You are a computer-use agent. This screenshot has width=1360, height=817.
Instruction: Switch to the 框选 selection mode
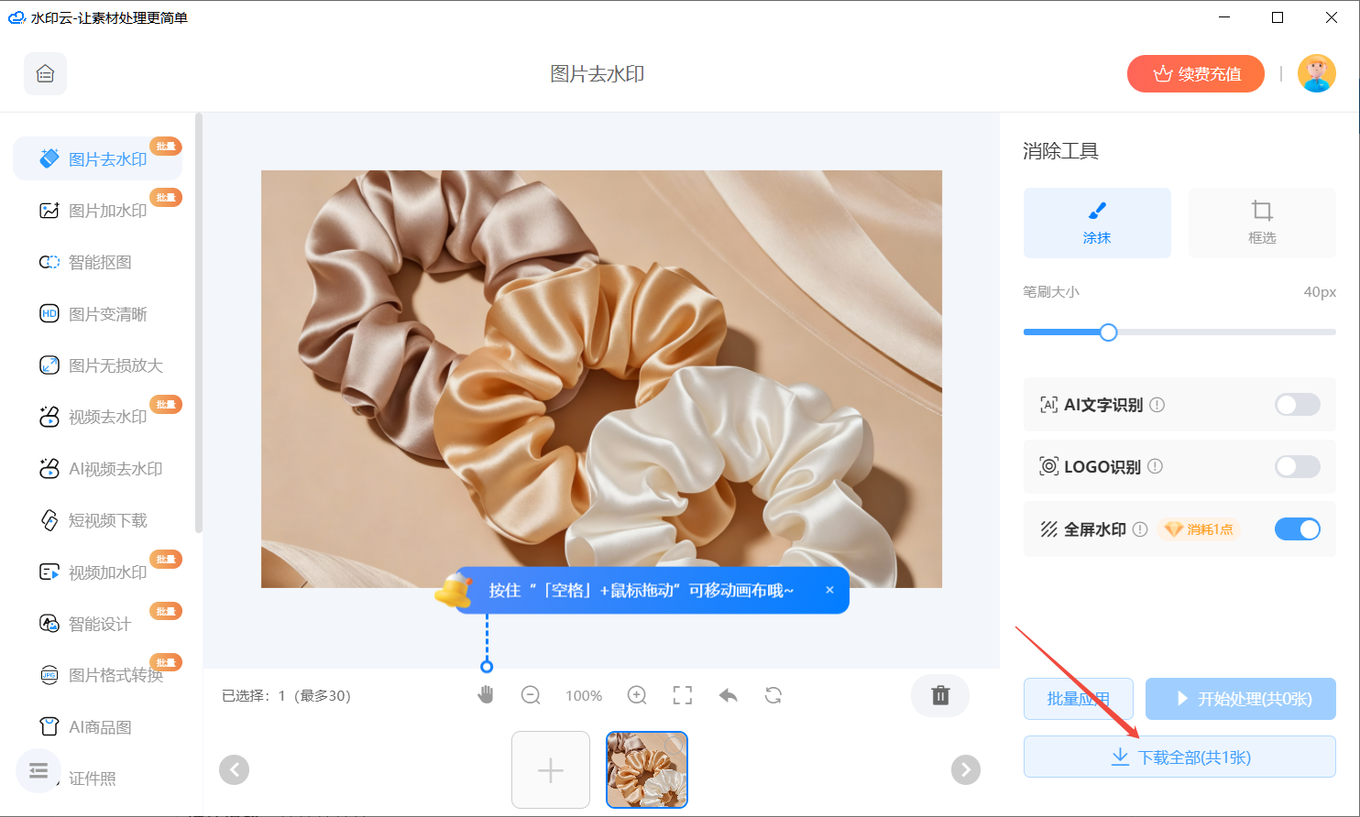(1262, 223)
